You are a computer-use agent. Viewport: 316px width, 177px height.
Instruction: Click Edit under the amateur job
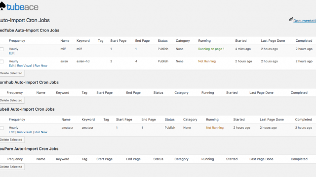(x=12, y=132)
